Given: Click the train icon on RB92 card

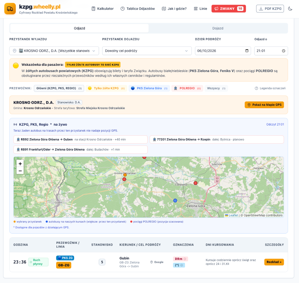Looking at the screenshot, I should [18, 139].
